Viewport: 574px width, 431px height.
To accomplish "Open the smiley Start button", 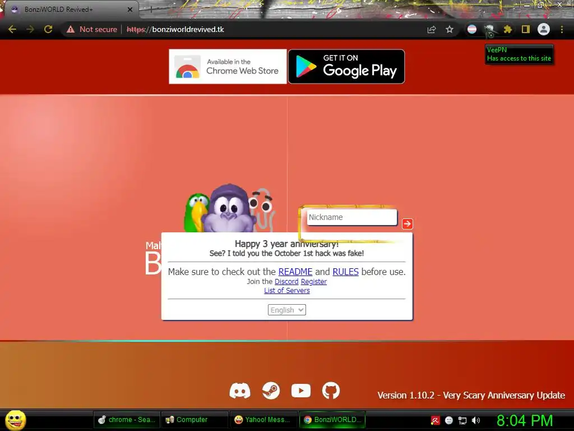I will [15, 420].
